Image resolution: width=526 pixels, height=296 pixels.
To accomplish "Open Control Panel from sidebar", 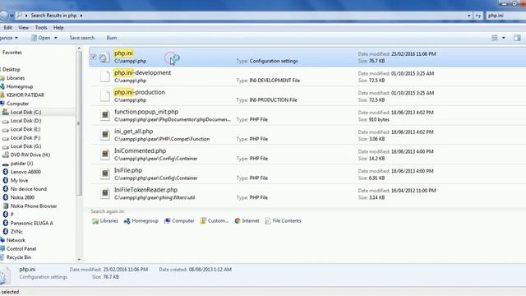I will point(21,248).
